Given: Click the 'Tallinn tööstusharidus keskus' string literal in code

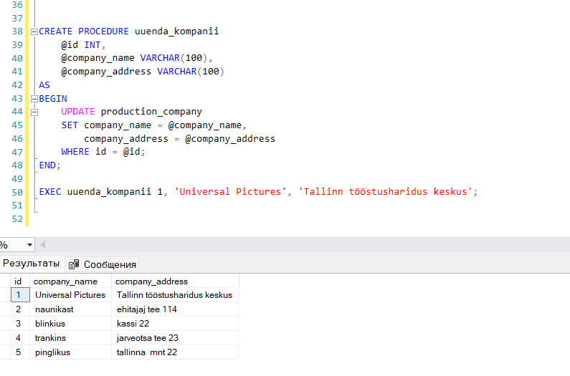Looking at the screenshot, I should (x=385, y=192).
